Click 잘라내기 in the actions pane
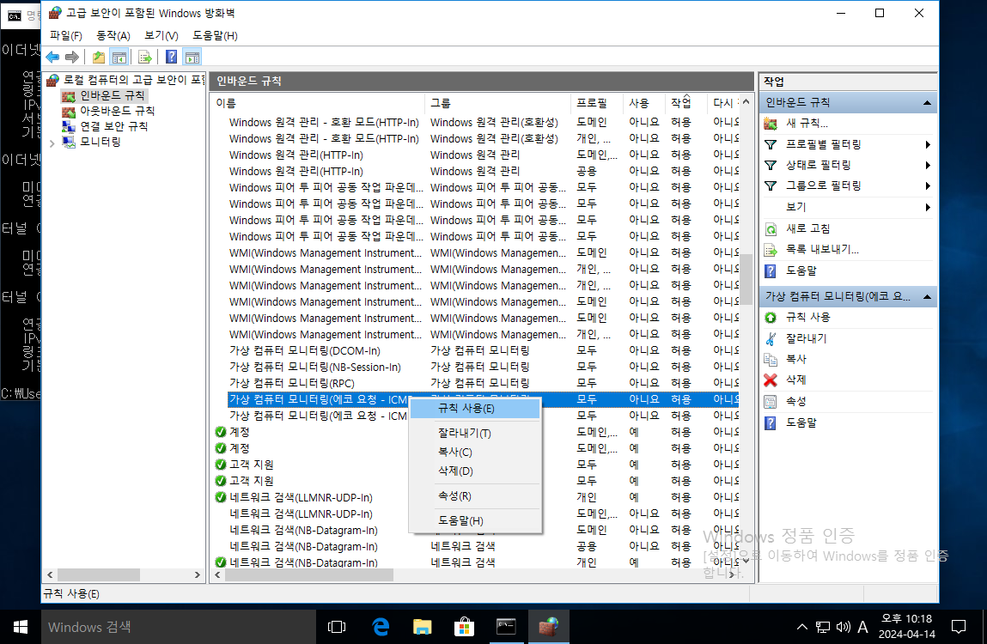This screenshot has width=987, height=644. click(x=806, y=338)
